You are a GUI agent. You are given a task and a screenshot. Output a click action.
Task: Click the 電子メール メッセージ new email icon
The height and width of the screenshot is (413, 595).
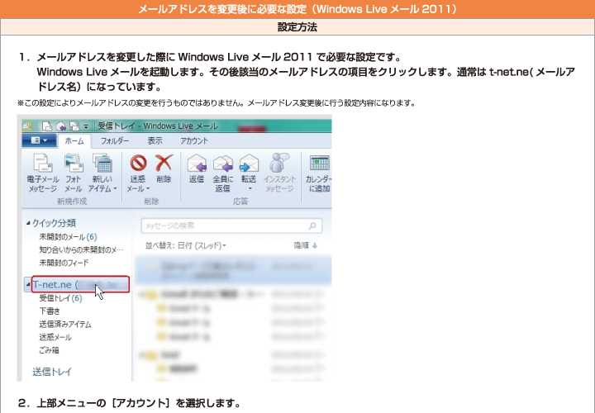tap(43, 163)
